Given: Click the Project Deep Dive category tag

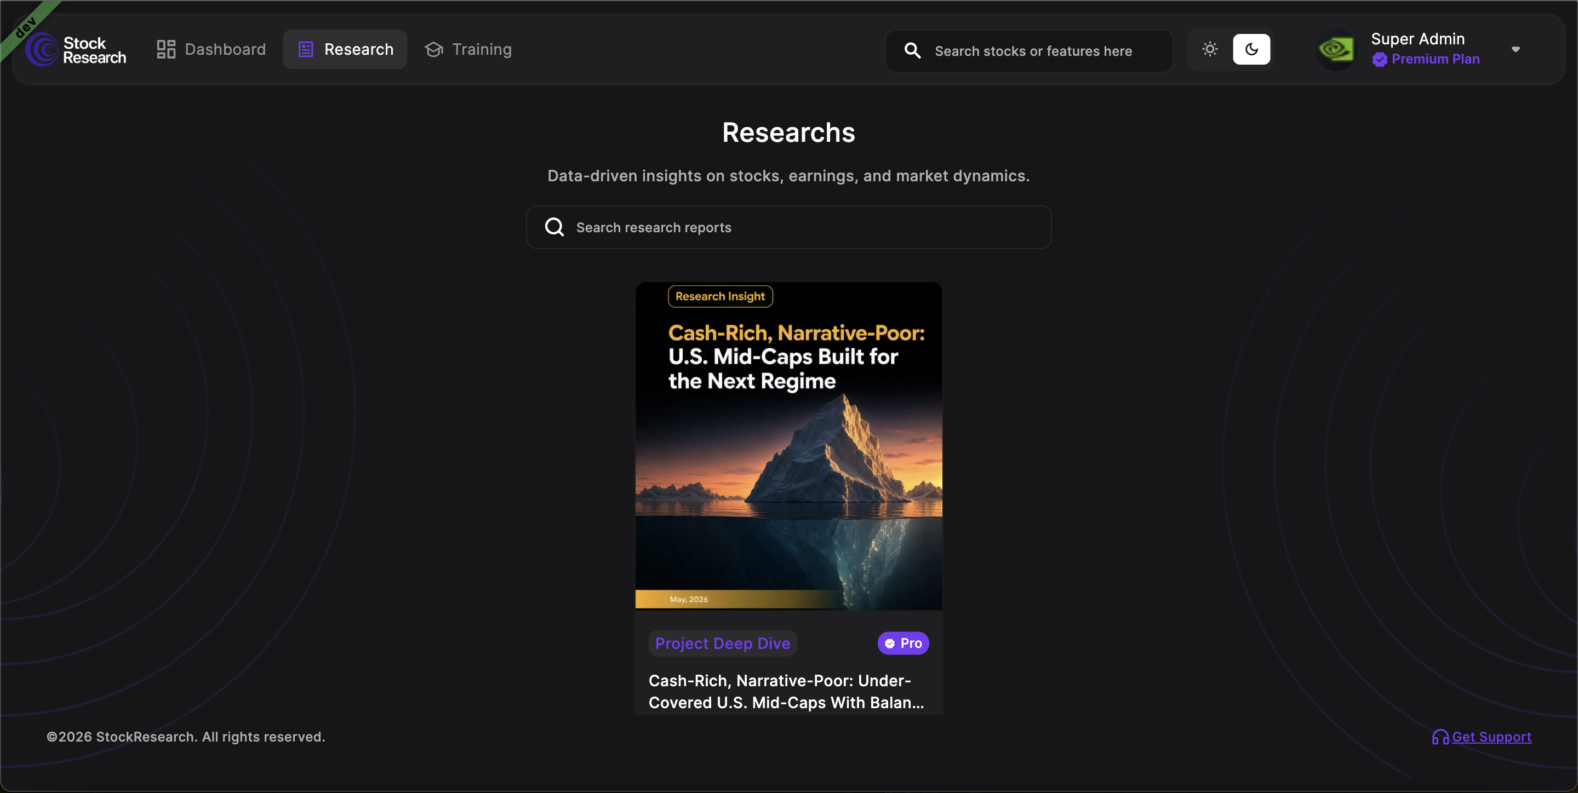Looking at the screenshot, I should (723, 643).
